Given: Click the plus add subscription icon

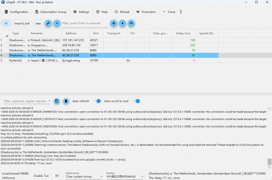Looking at the screenshot, I should (57, 23).
